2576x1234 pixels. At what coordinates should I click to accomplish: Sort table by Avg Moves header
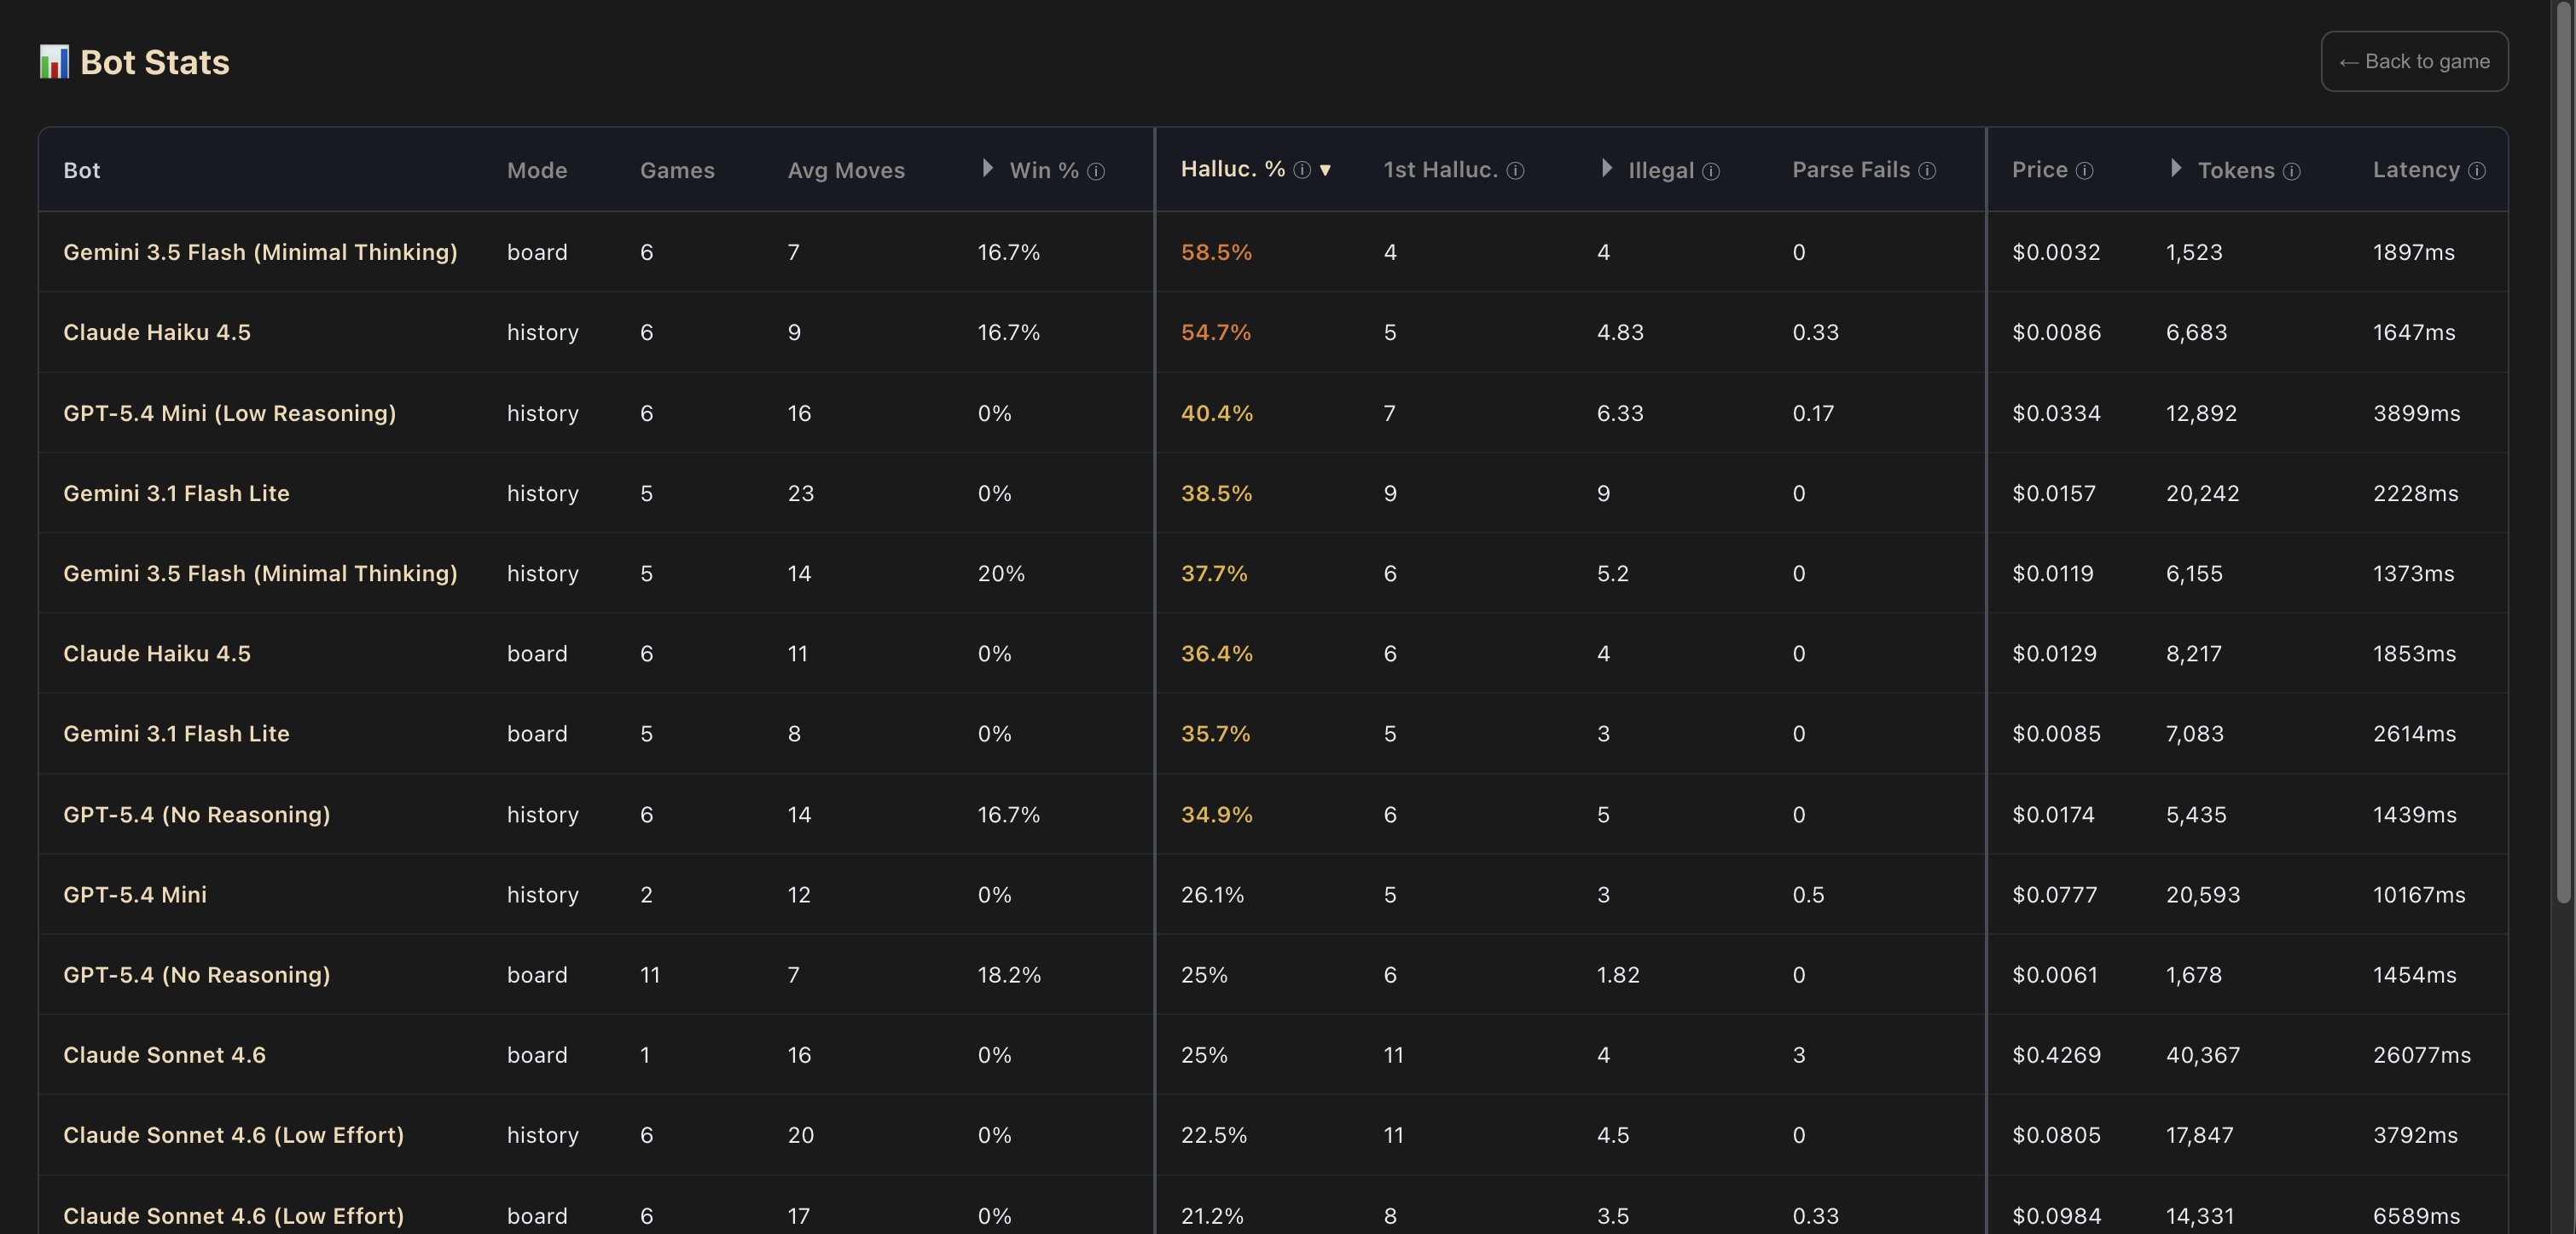846,170
